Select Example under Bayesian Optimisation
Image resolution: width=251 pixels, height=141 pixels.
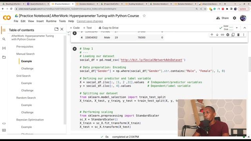point(27,127)
